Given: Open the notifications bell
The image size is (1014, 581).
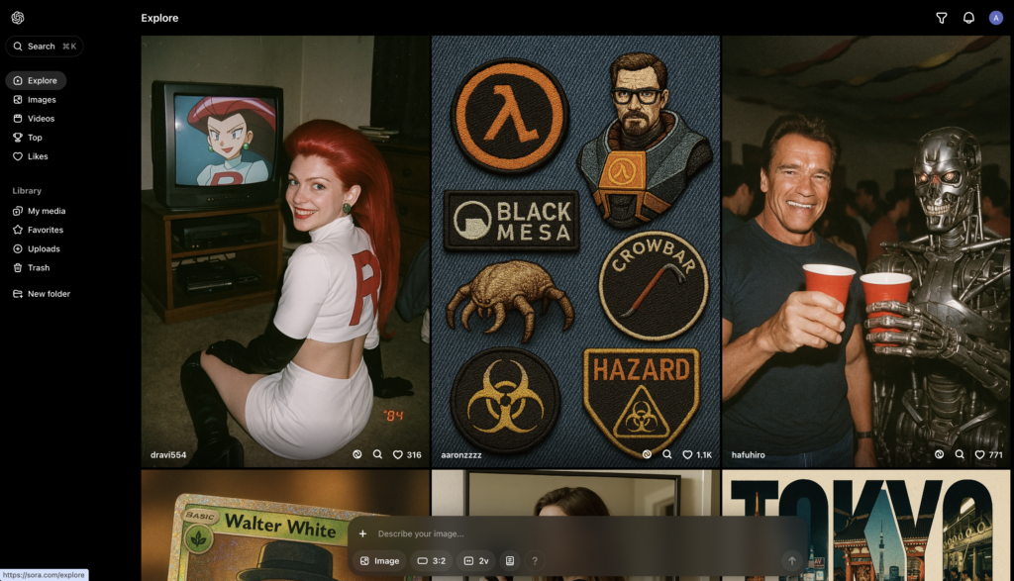Looking at the screenshot, I should point(968,18).
